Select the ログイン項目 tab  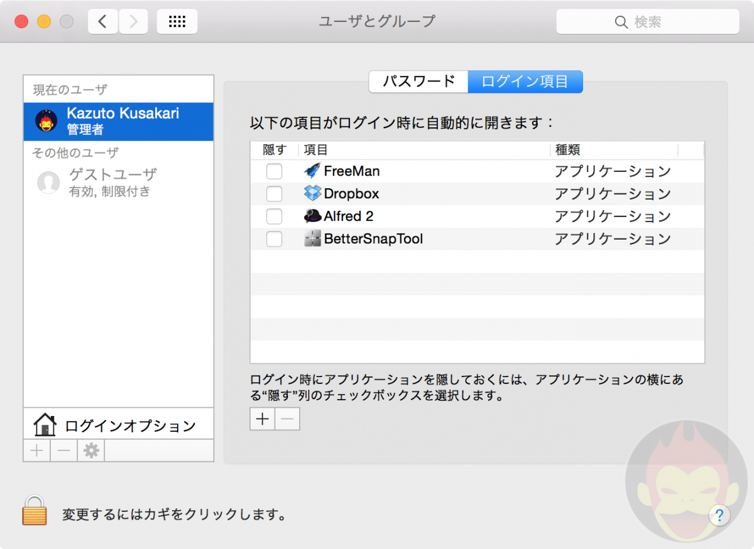pyautogui.click(x=525, y=82)
